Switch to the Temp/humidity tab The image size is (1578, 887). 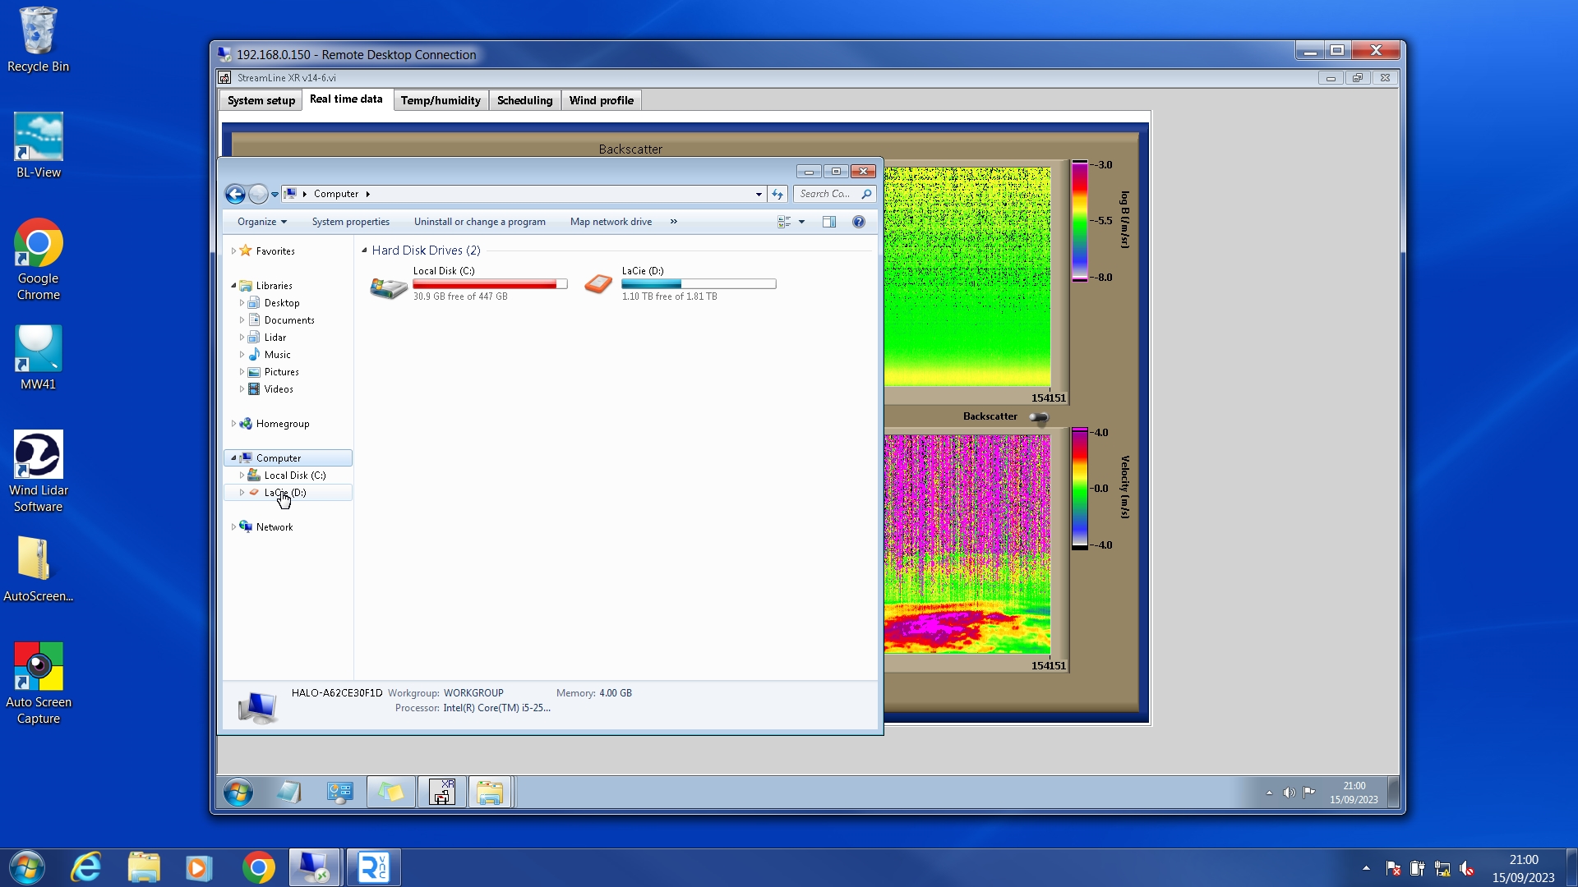(441, 100)
